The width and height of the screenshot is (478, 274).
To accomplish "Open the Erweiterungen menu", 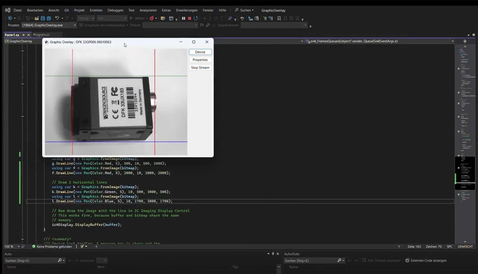I will pyautogui.click(x=186, y=10).
